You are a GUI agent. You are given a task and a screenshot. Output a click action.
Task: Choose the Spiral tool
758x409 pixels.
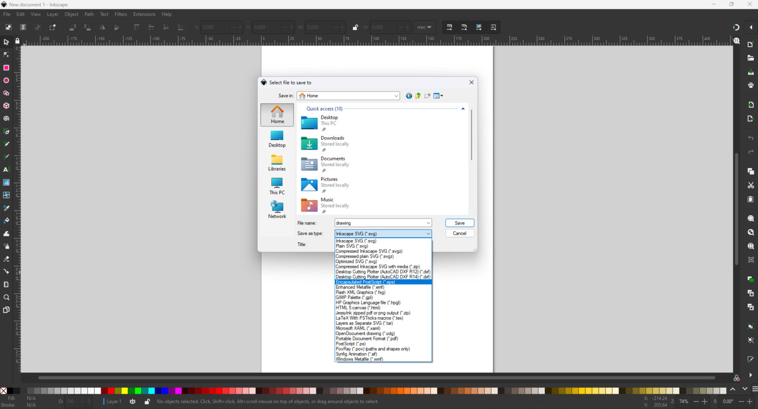[6, 118]
